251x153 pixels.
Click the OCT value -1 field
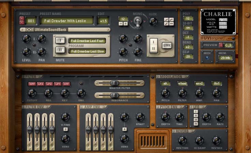pos(188,37)
